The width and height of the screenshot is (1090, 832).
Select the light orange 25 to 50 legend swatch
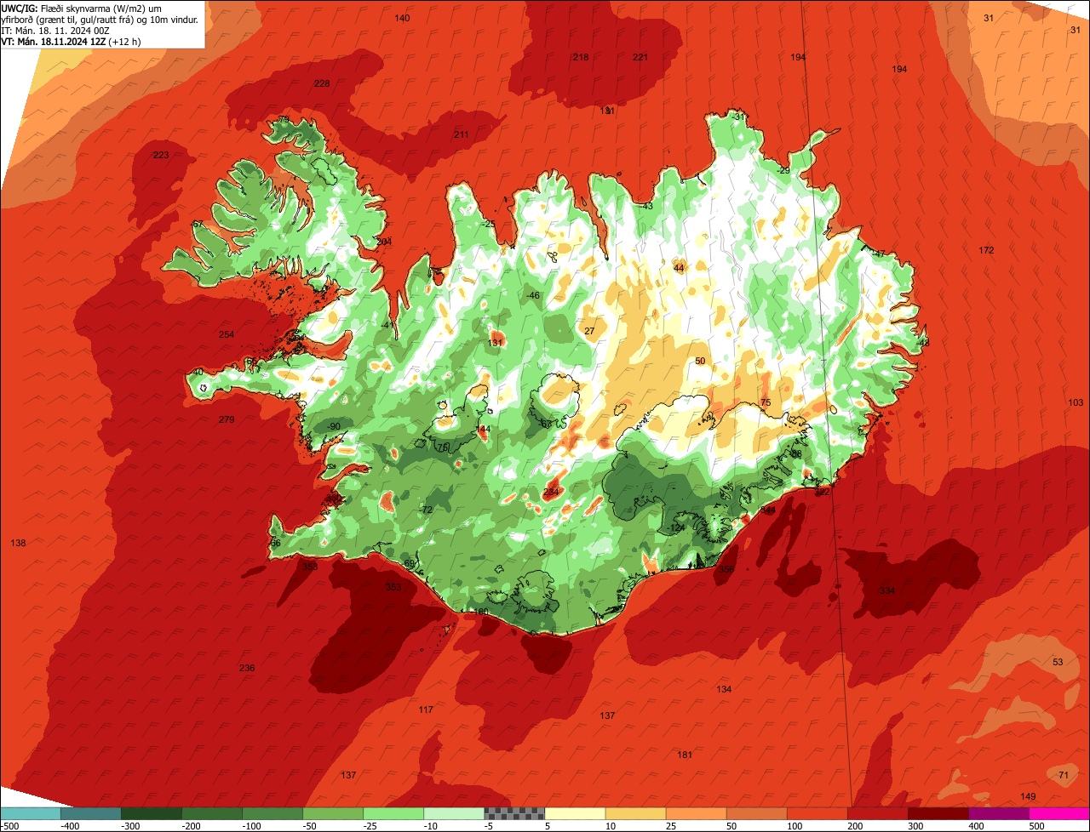[x=696, y=813]
